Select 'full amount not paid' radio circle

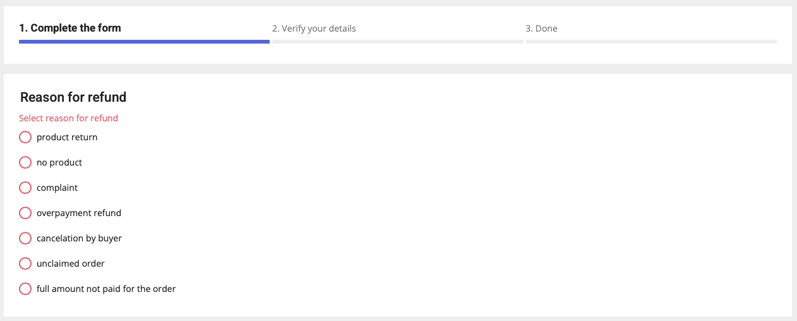[25, 289]
